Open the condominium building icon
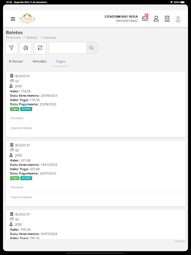 pyautogui.click(x=167, y=19)
